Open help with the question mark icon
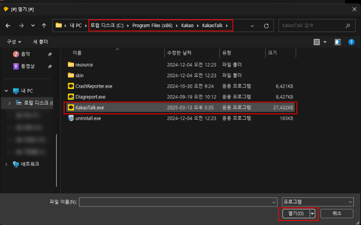361x225 pixels. [352, 42]
